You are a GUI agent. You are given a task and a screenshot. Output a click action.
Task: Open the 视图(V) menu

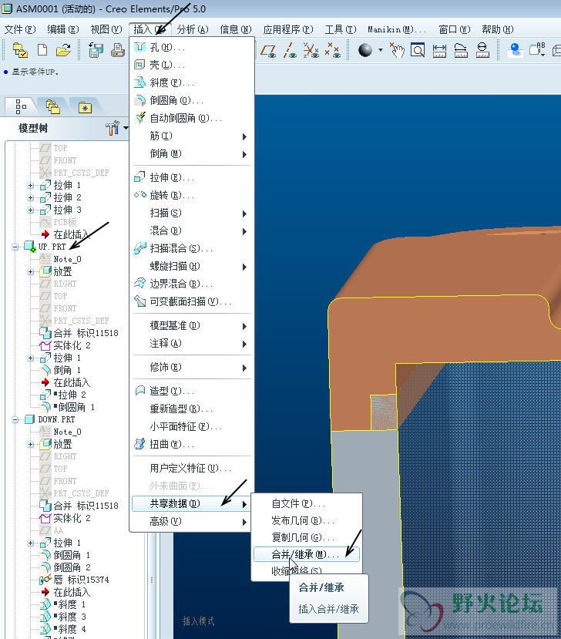[x=106, y=29]
